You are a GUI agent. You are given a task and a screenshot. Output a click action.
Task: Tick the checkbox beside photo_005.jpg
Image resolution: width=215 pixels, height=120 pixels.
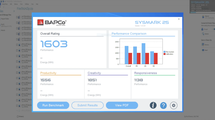[17, 67]
